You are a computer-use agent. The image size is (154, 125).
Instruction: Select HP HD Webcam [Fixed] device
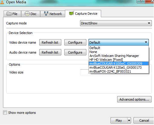click(119, 60)
